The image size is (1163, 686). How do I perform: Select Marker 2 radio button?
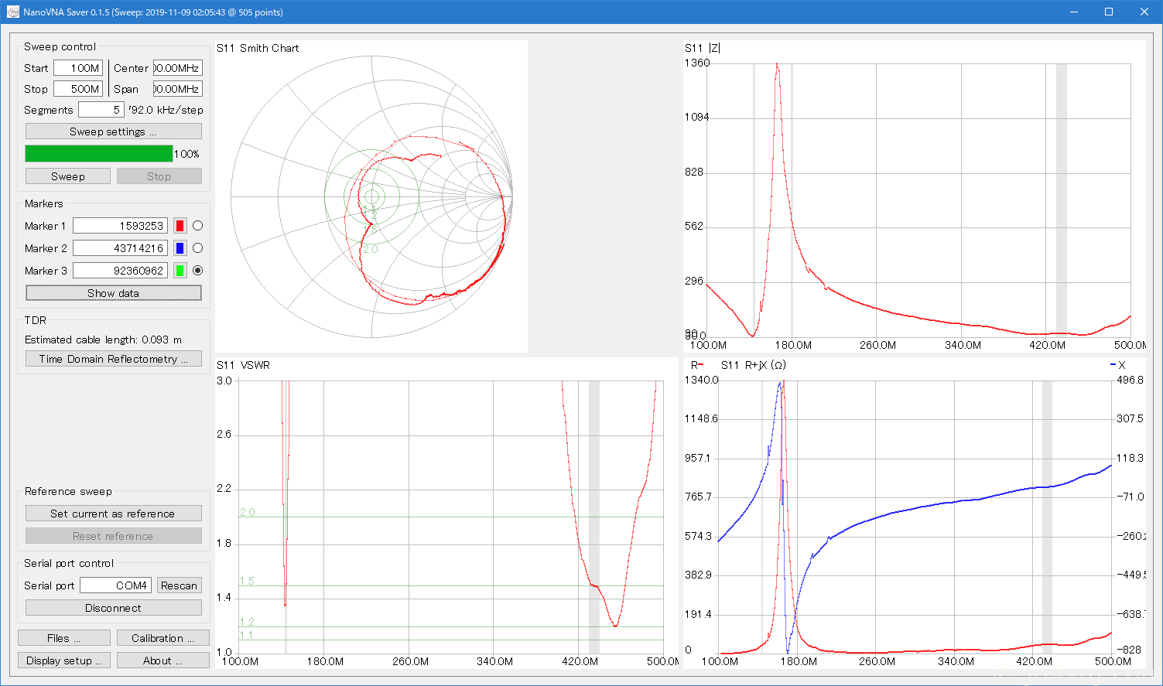198,248
